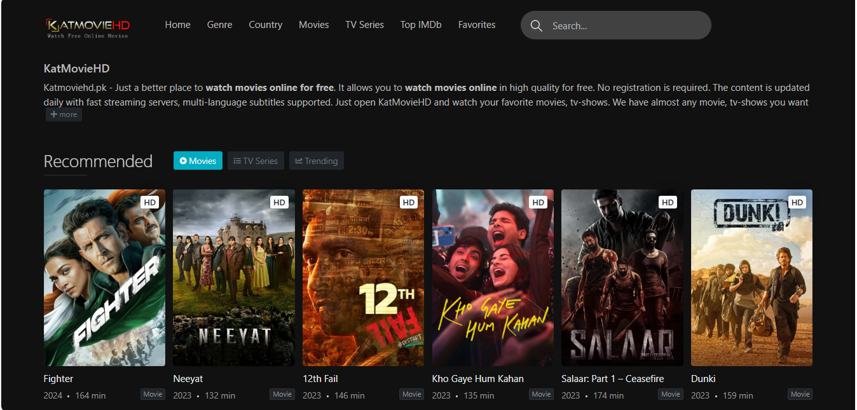The width and height of the screenshot is (857, 410).
Task: Focus the Search input field
Action: [626, 25]
